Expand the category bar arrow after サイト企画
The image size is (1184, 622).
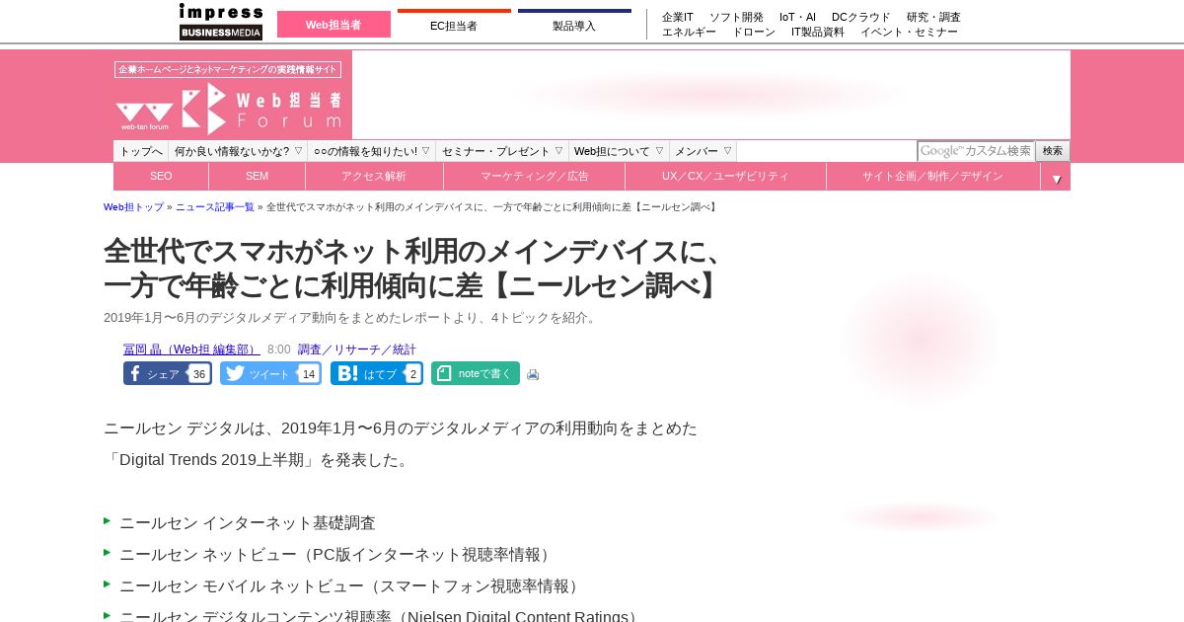(x=1056, y=178)
